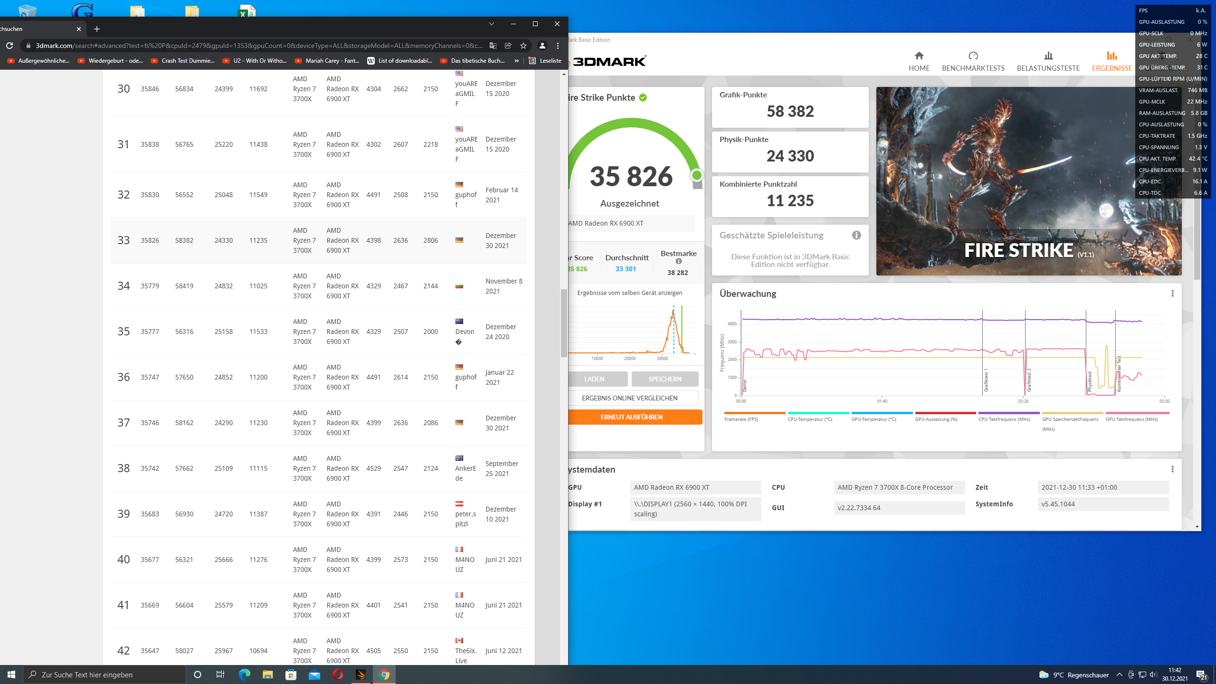Reload the 3dmark.com page

tap(9, 46)
